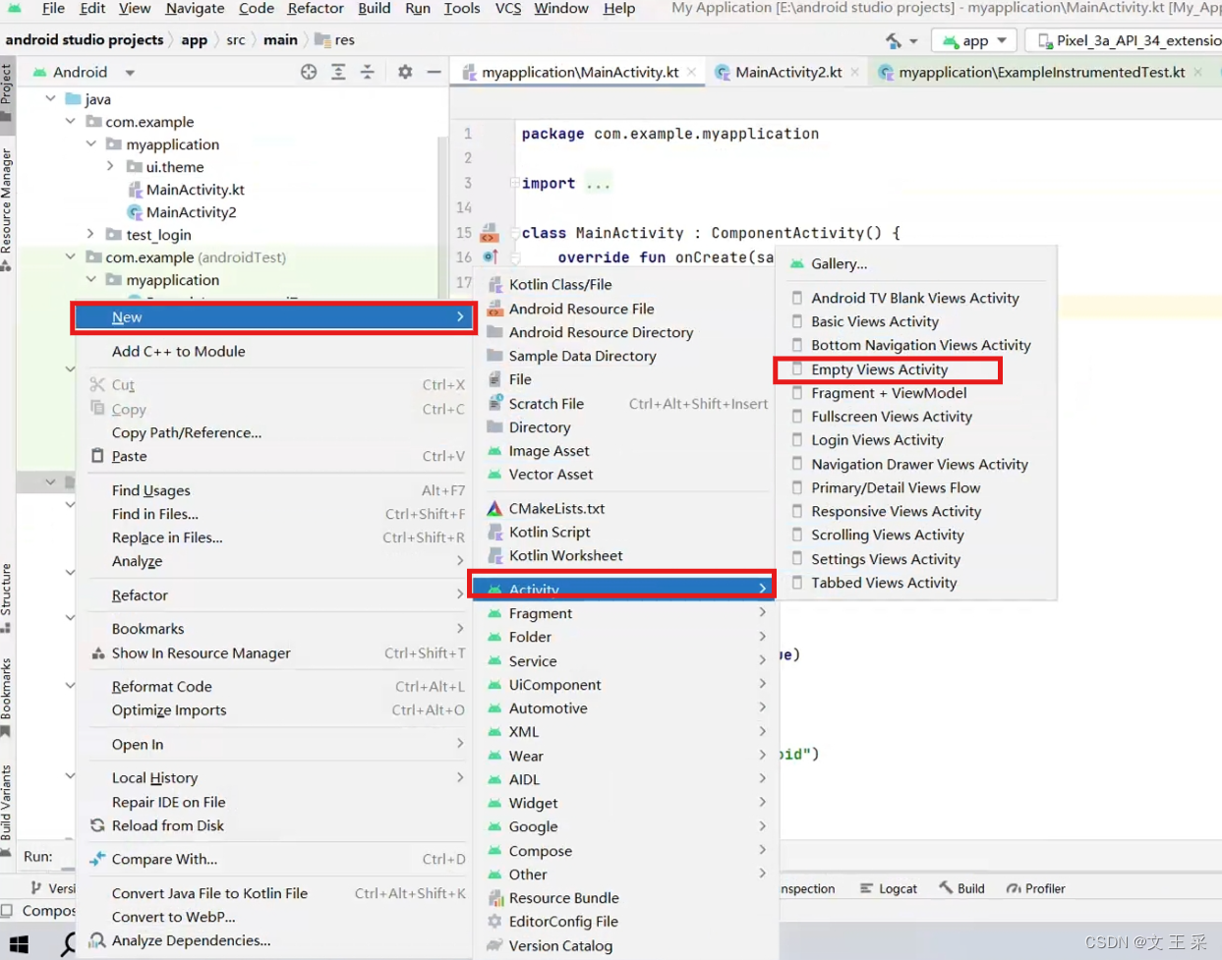Open Logcat tool window button
Image resolution: width=1222 pixels, height=960 pixels.
pyautogui.click(x=889, y=888)
